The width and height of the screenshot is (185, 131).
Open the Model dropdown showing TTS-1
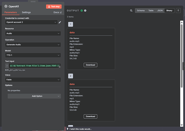[33, 55]
